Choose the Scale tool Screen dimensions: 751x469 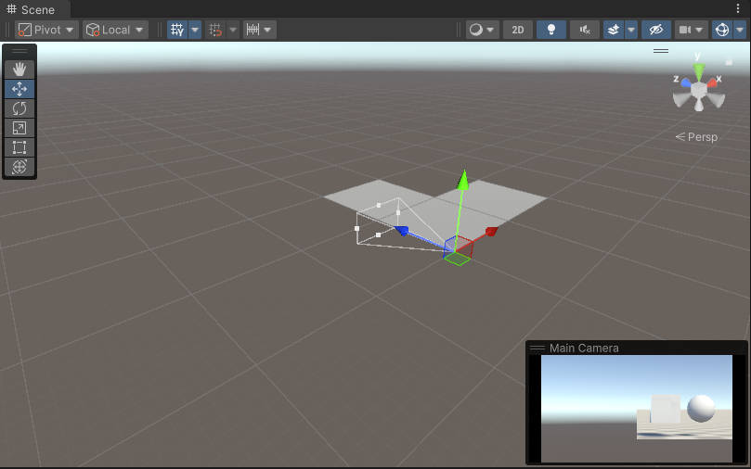click(19, 128)
